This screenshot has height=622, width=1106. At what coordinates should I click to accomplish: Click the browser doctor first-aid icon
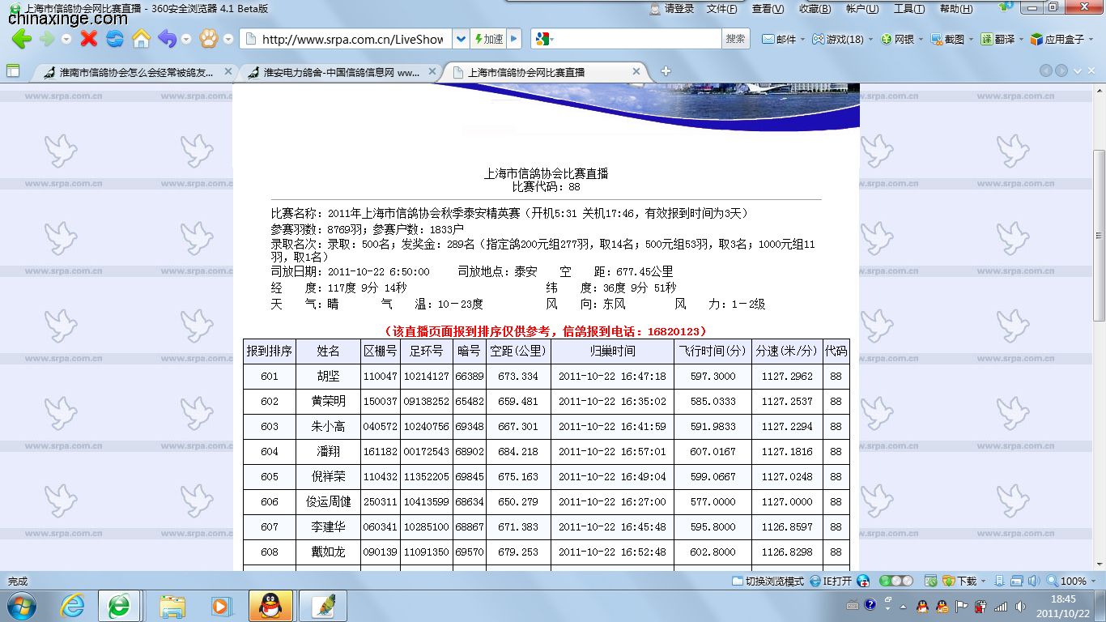click(x=864, y=581)
